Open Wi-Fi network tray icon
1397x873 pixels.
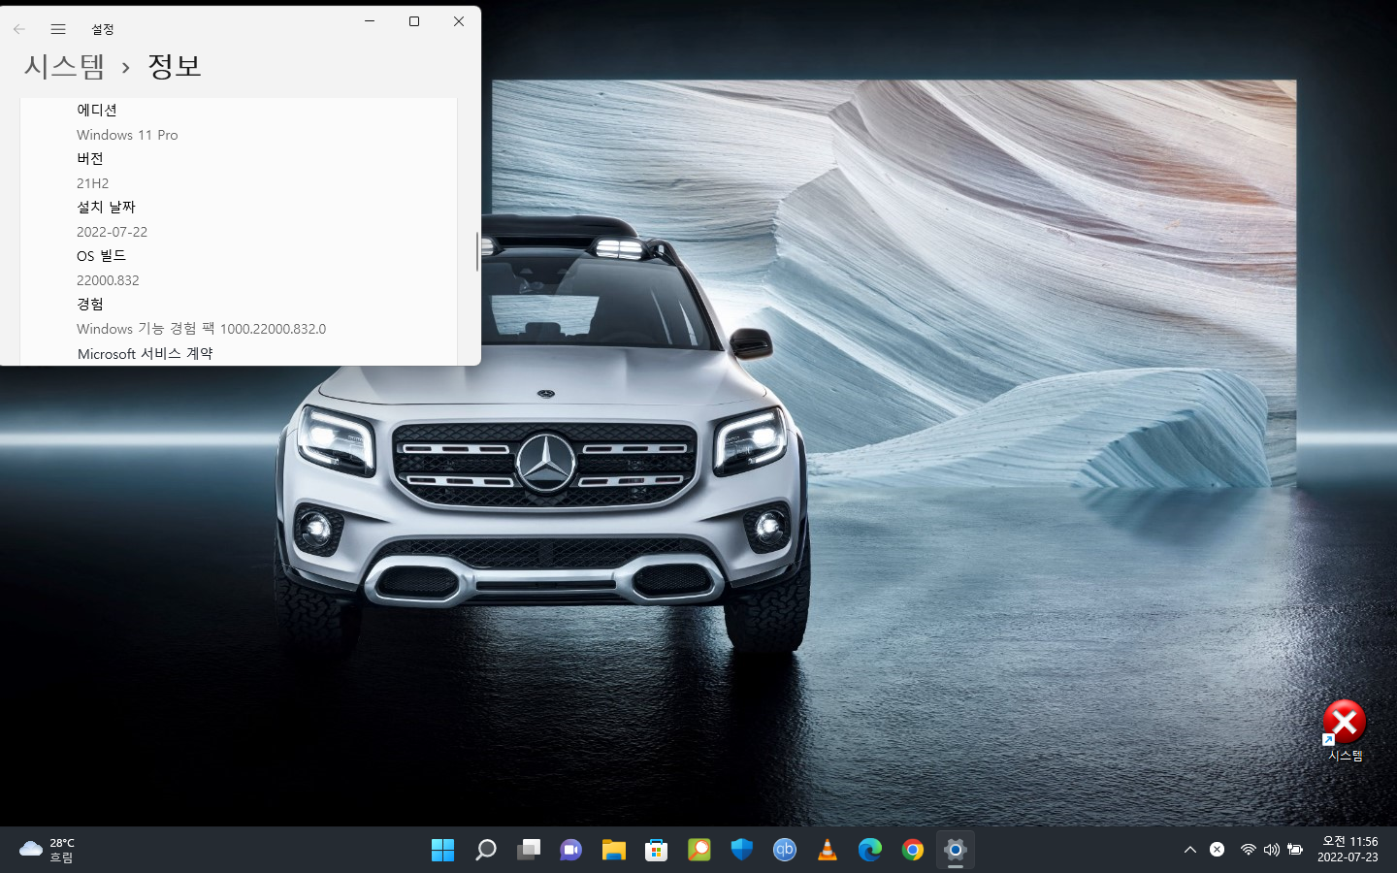tap(1249, 850)
